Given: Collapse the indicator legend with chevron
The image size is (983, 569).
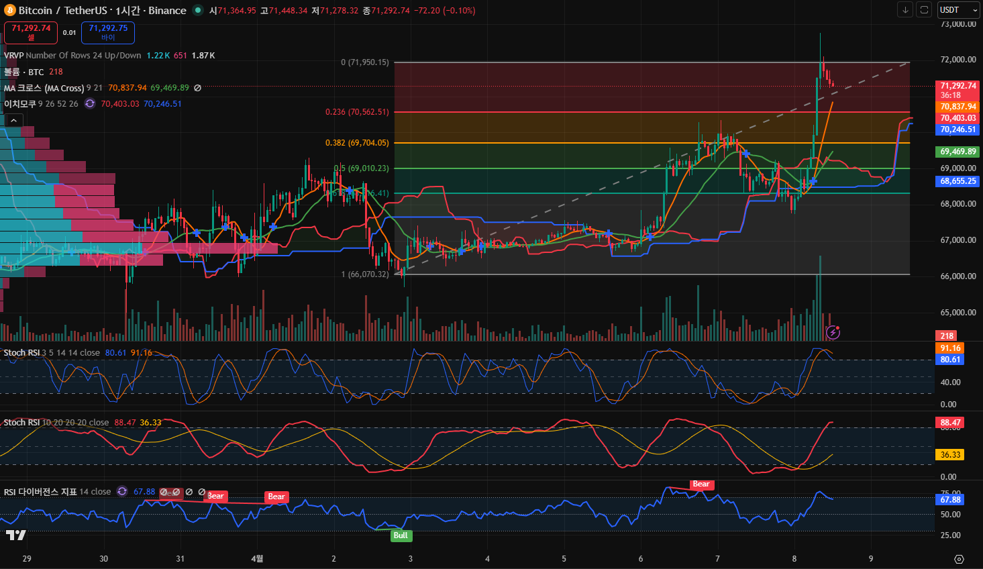Looking at the screenshot, I should point(14,120).
